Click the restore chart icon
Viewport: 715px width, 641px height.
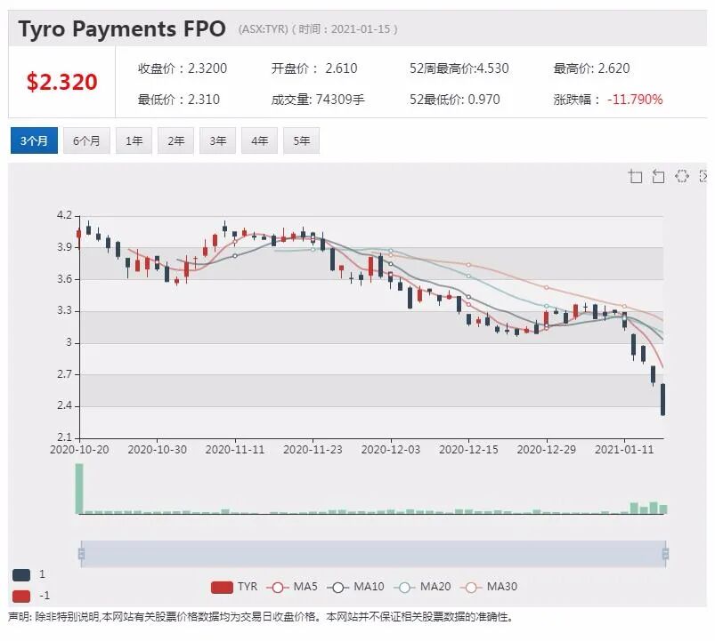[x=682, y=176]
